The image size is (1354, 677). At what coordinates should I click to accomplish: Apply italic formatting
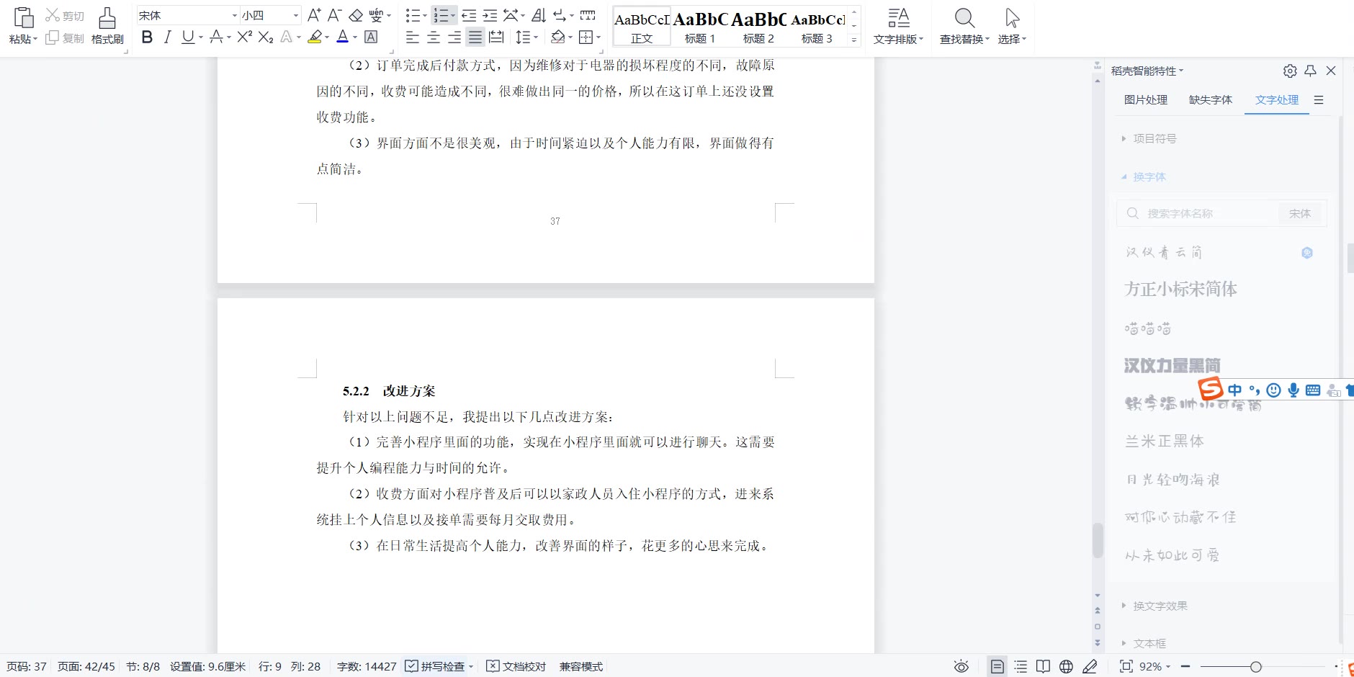(167, 37)
